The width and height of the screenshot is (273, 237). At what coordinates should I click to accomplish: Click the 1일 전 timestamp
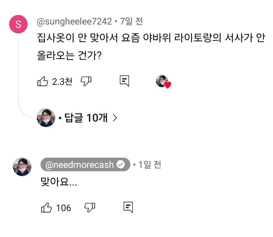pyautogui.click(x=149, y=165)
